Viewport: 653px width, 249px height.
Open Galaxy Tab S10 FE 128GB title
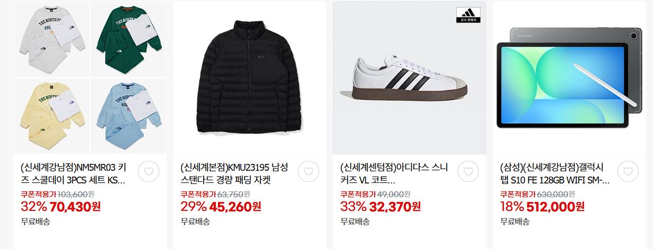point(554,174)
